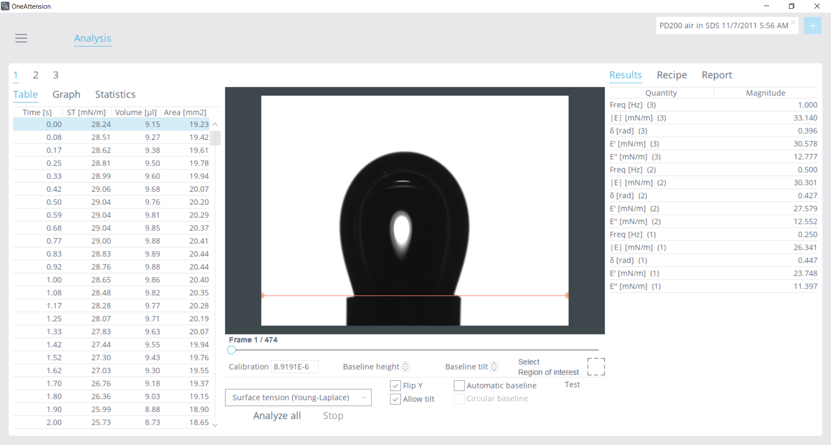The width and height of the screenshot is (831, 445).
Task: Open the Surface tension (Young-Laplace) dropdown
Action: coord(298,397)
